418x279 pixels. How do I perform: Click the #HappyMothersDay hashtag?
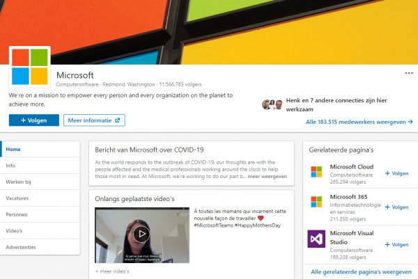tap(258, 225)
